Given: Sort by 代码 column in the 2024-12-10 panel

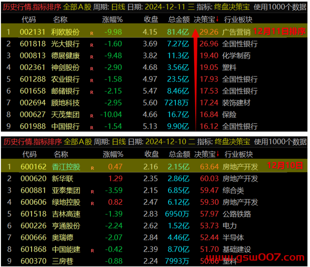Looking at the screenshot, I should (x=29, y=154).
